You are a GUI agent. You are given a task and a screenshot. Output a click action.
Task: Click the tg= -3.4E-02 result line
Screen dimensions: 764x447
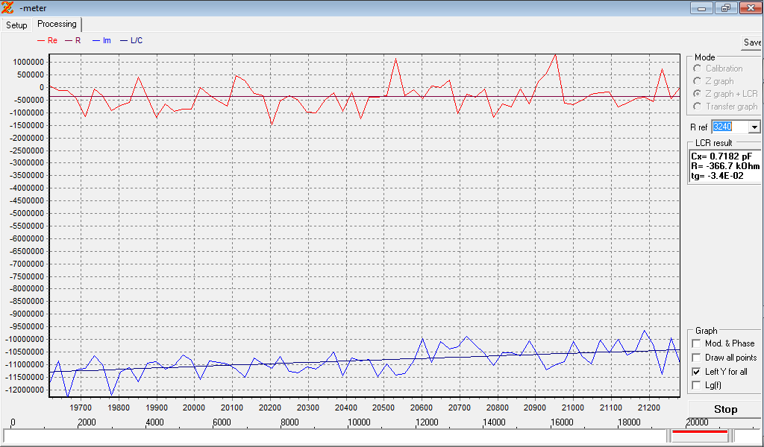[717, 176]
